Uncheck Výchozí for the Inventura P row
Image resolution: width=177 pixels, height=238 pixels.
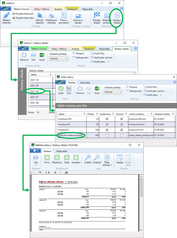tap(121, 129)
